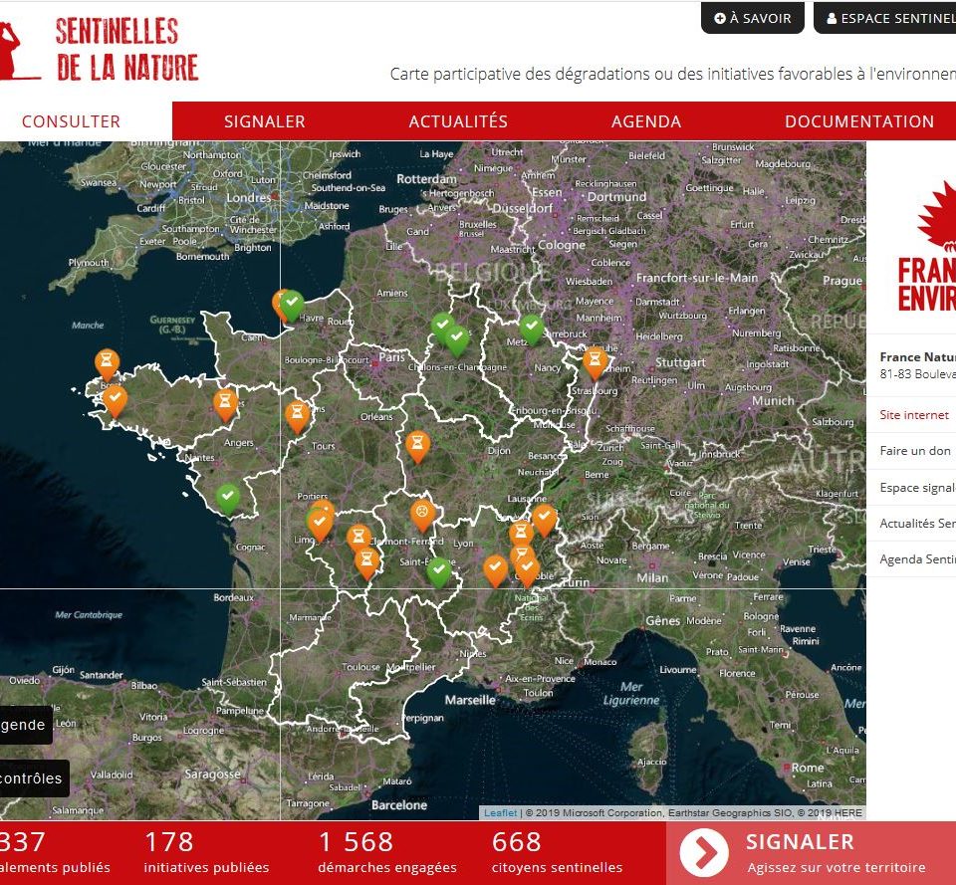Click the white arrow circle beside SIGNALER
Image resolution: width=956 pixels, height=885 pixels.
click(704, 851)
